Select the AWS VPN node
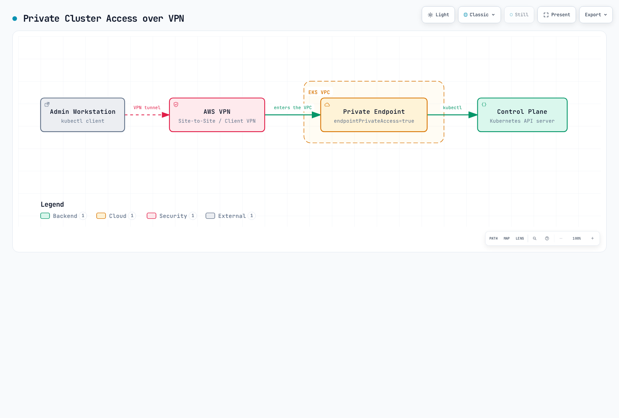The width and height of the screenshot is (619, 418). click(217, 115)
